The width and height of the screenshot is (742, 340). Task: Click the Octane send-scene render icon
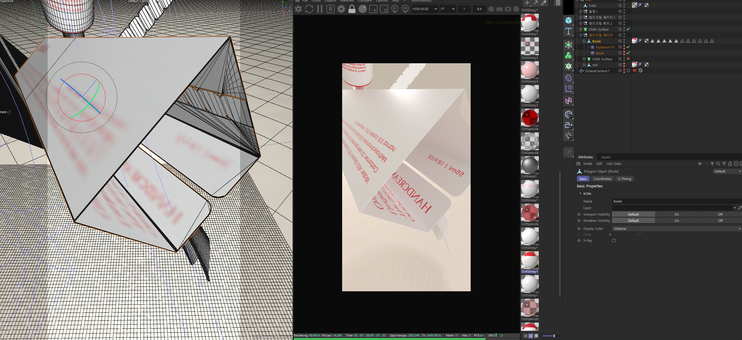pos(298,9)
